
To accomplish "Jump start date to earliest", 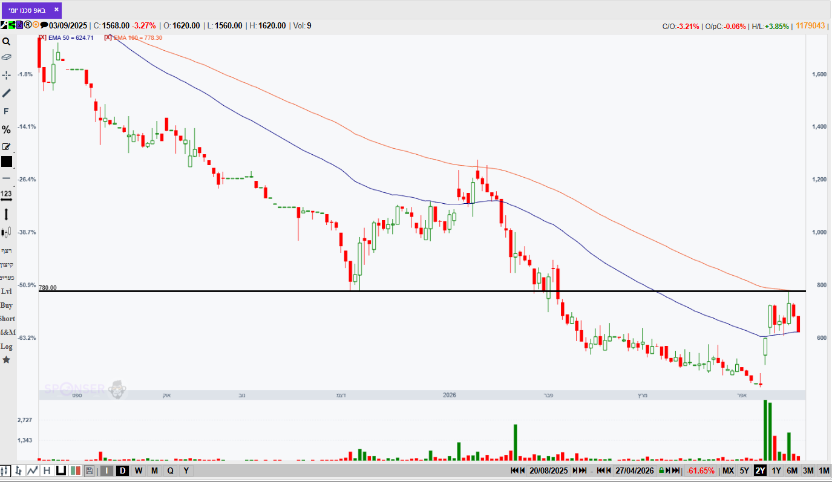I will 514,471.
